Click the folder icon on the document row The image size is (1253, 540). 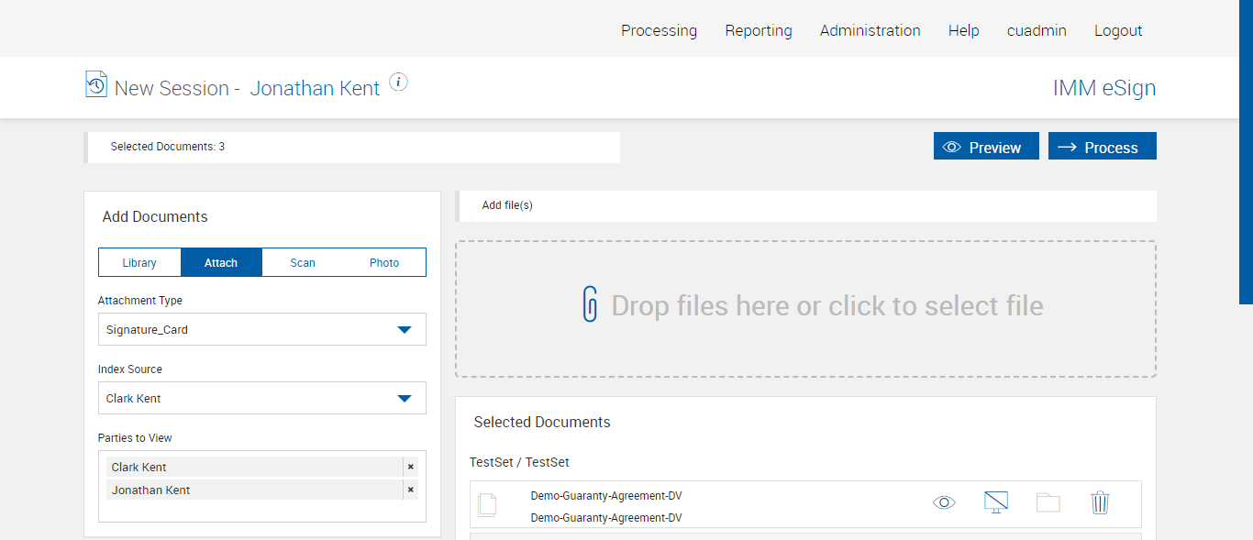[1048, 502]
